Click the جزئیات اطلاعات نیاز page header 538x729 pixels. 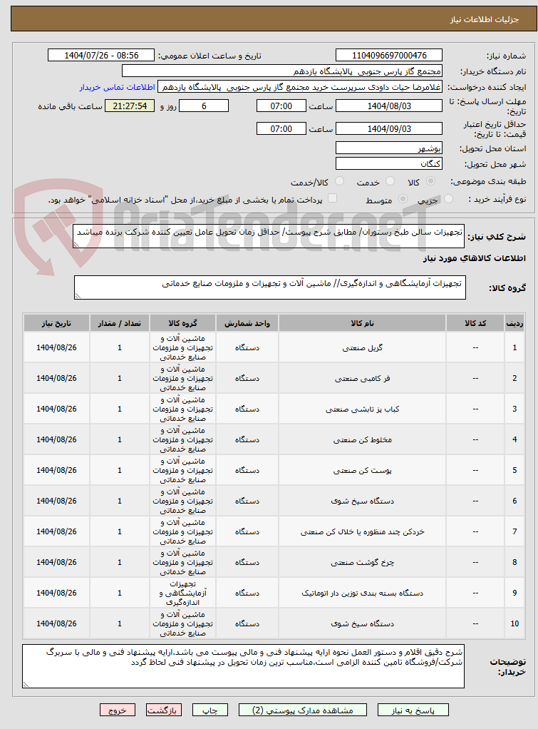274,19
